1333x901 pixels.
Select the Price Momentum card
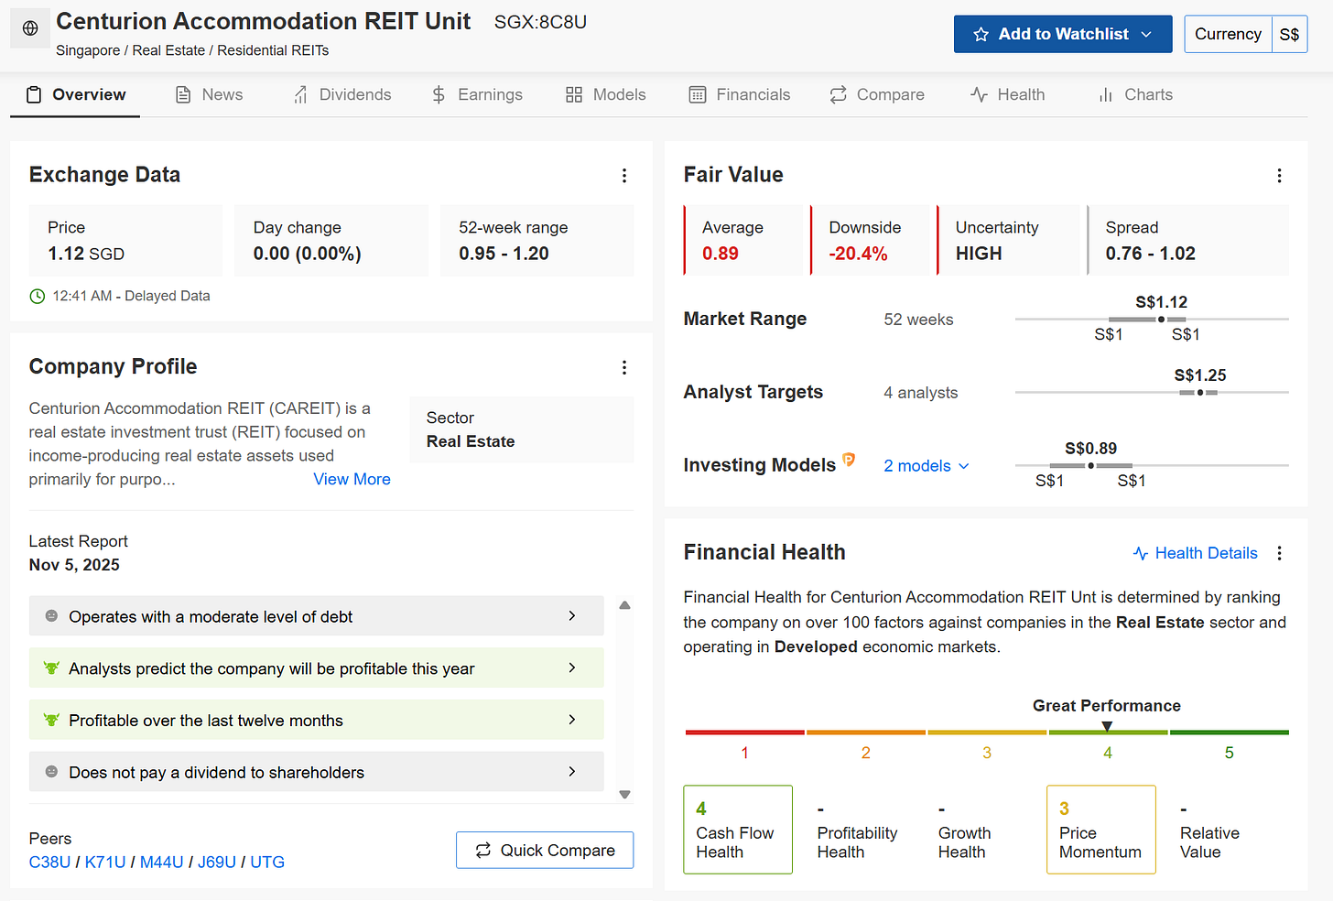coord(1100,830)
